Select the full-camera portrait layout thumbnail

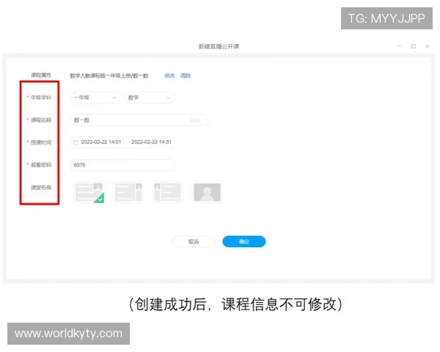coord(207,192)
